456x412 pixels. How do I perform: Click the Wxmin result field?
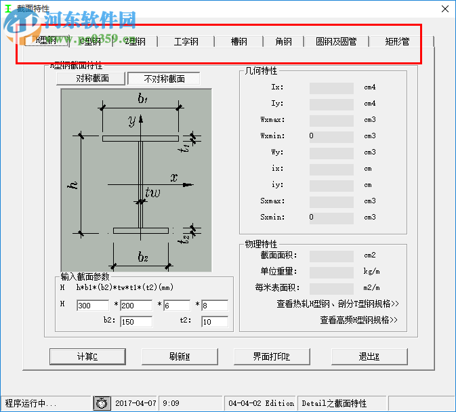point(331,137)
